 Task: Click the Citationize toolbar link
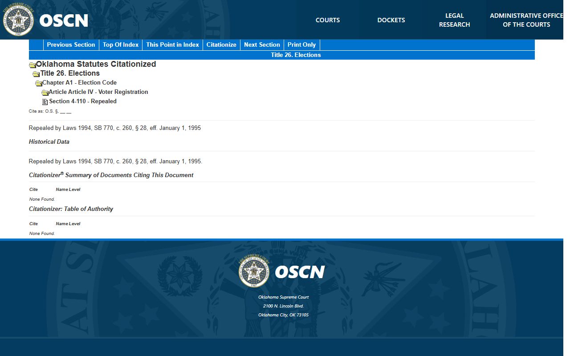tap(221, 44)
